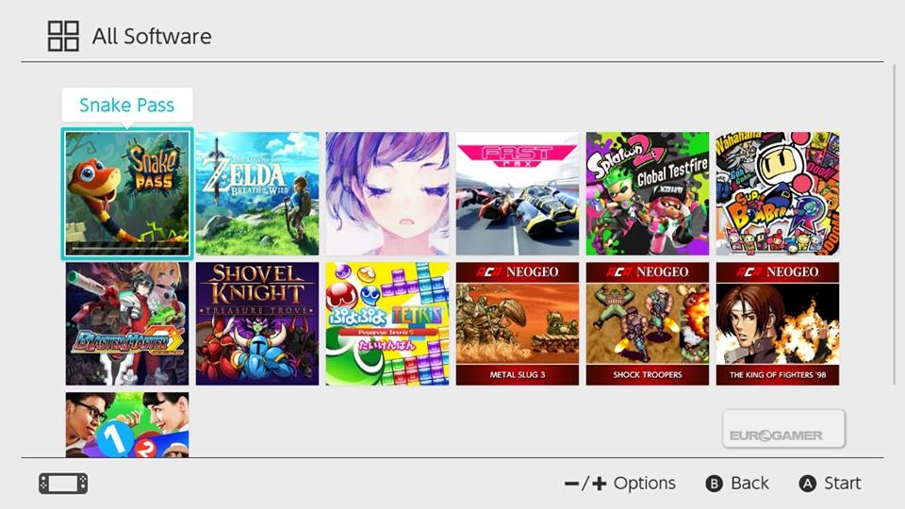Viewport: 905px width, 509px height.
Task: Select the anime girl face game tile
Action: pos(387,193)
